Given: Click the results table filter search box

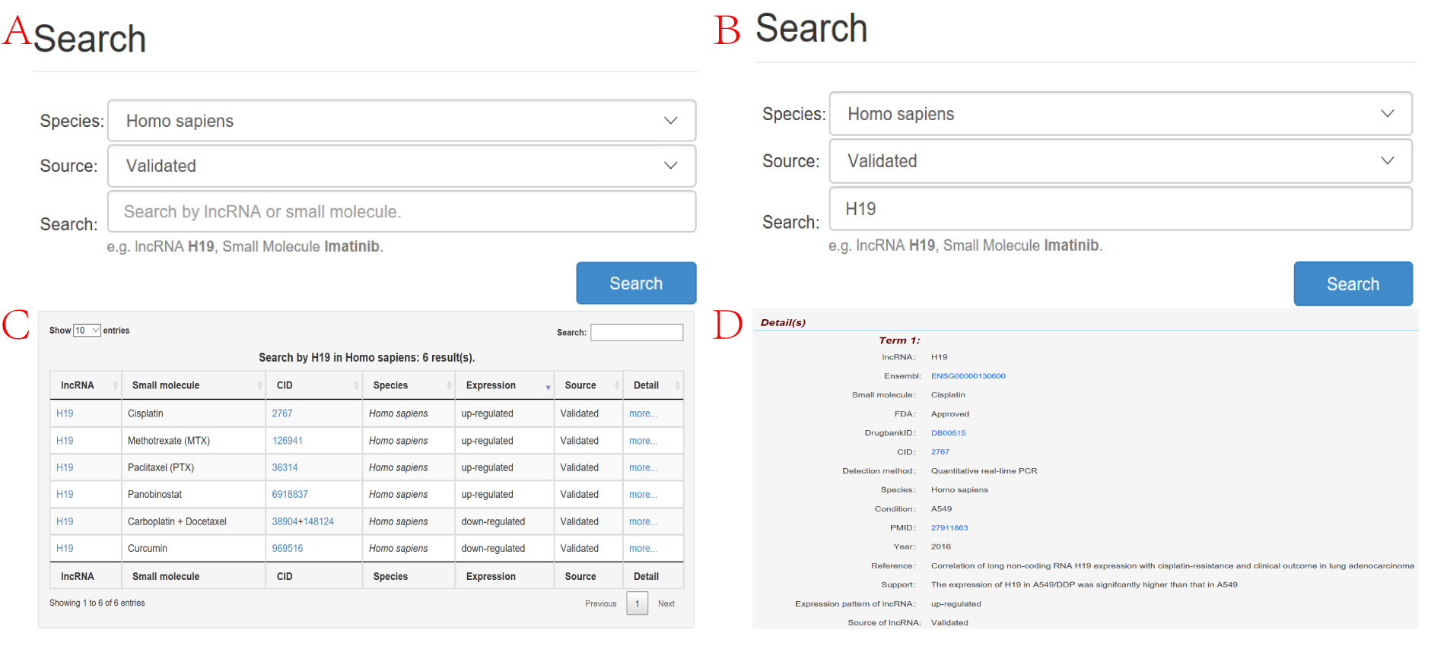Looking at the screenshot, I should (637, 332).
